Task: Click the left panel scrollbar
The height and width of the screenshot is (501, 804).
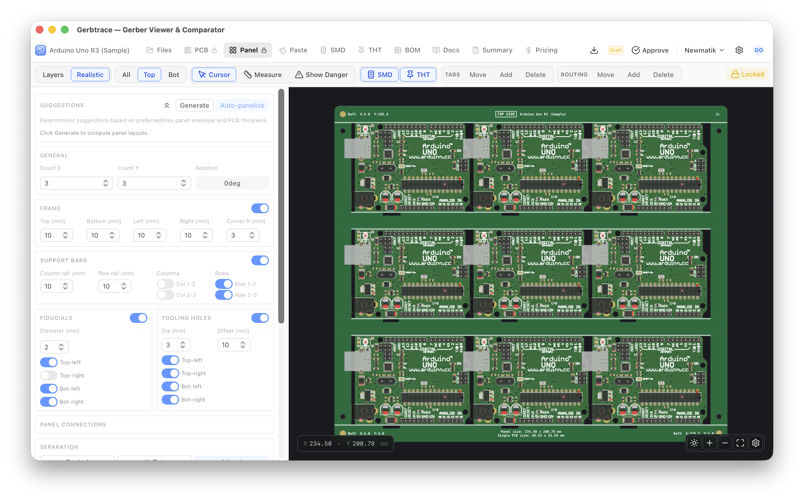Action: [281, 206]
